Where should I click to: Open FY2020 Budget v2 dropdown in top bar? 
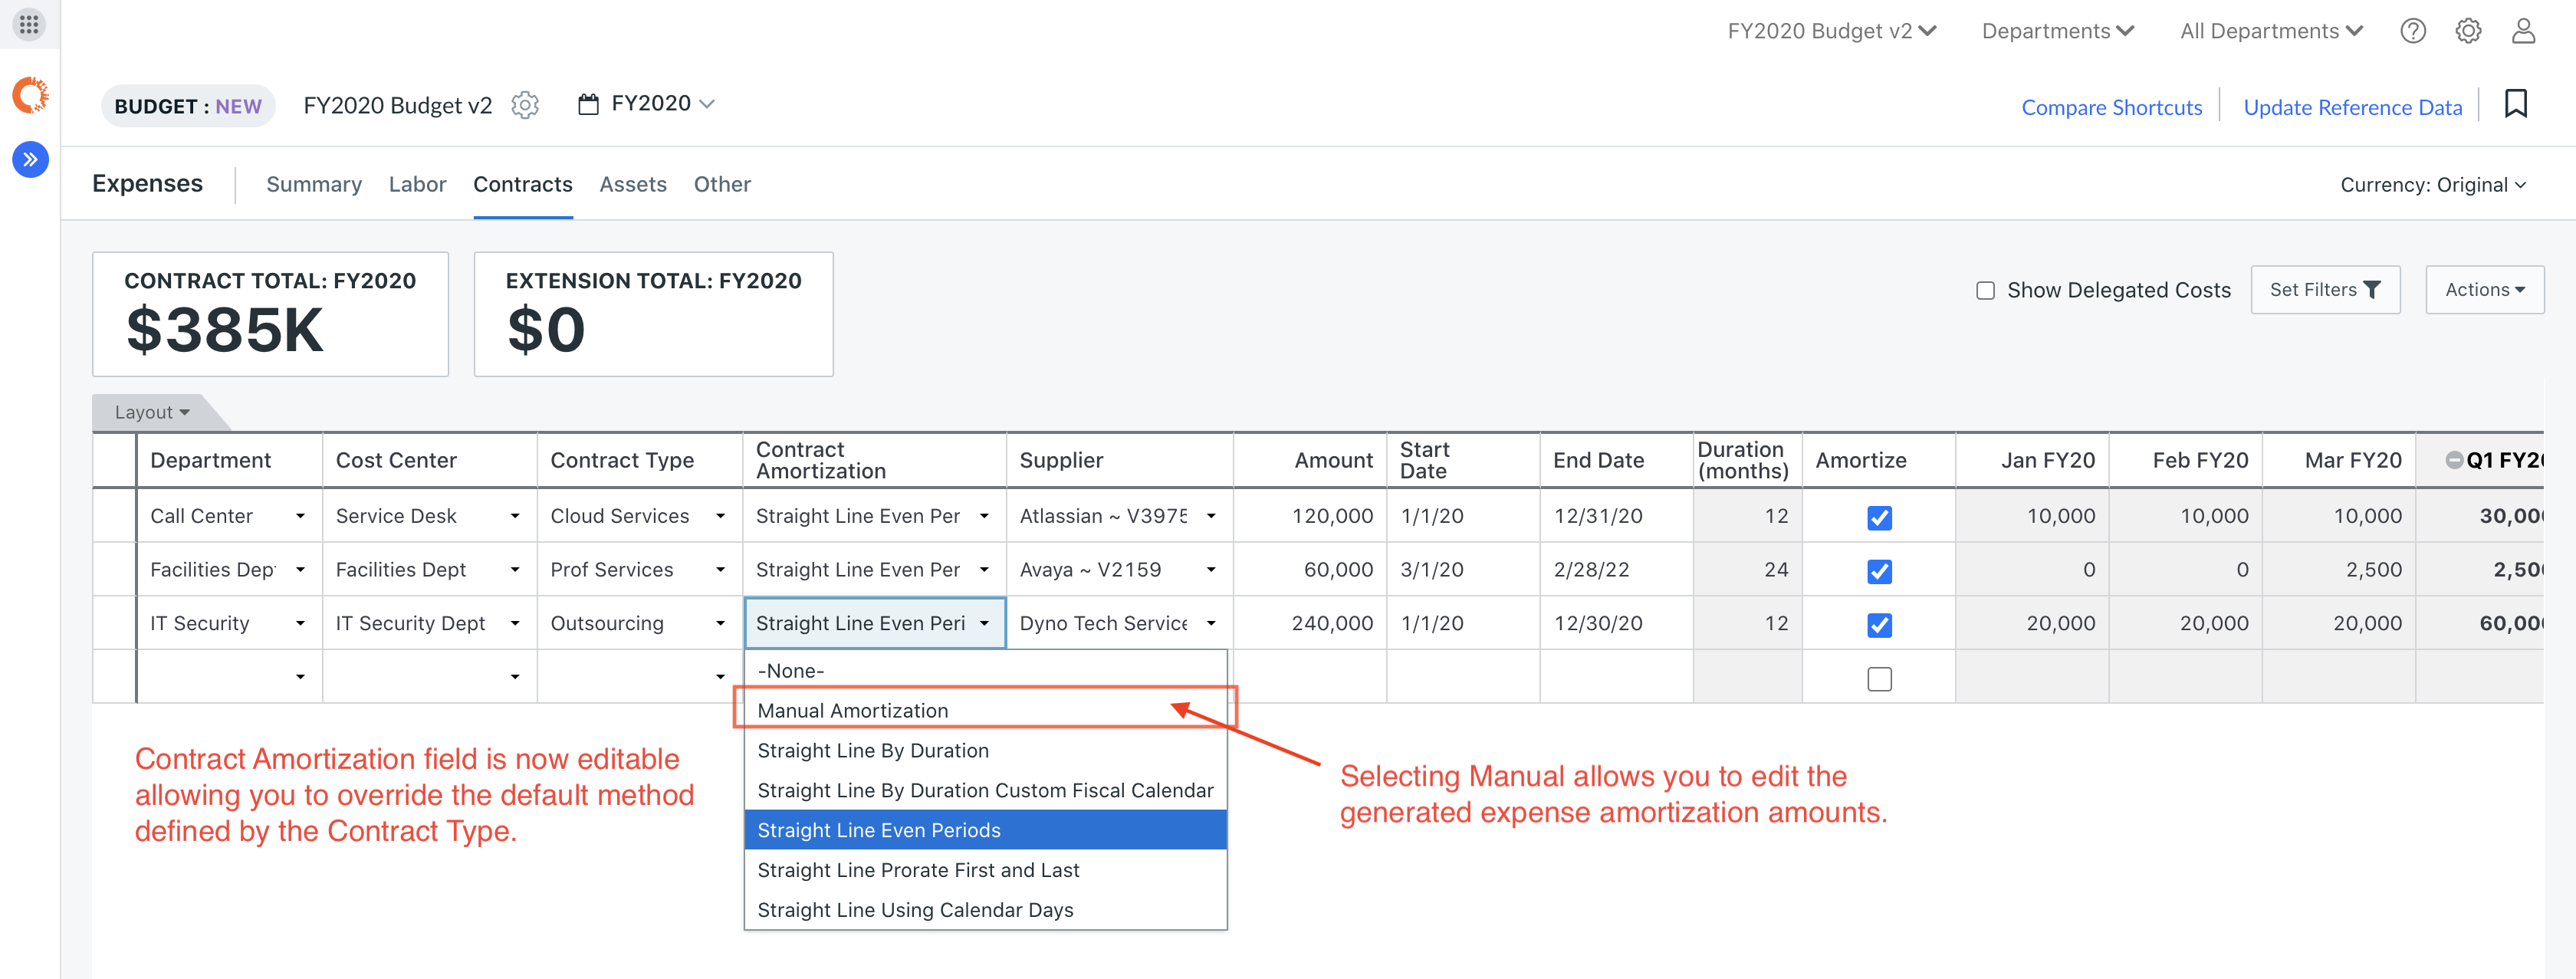pyautogui.click(x=1832, y=31)
